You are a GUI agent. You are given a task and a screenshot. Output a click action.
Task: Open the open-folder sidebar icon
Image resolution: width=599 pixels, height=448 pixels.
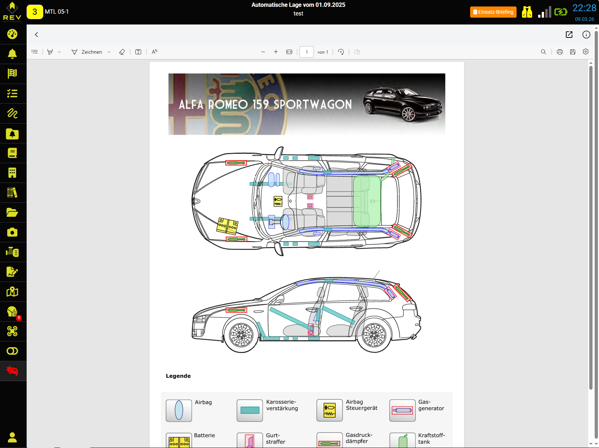coord(12,212)
